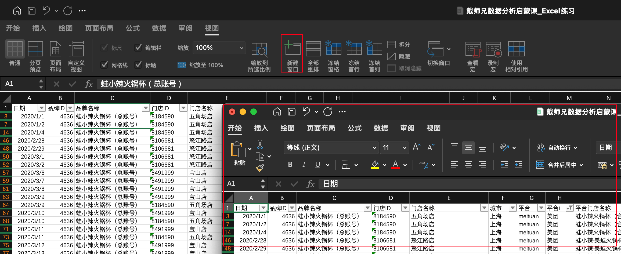Expand the Switch Windows (切换窗口) dropdown arrow
This screenshot has width=621, height=254.
click(449, 49)
